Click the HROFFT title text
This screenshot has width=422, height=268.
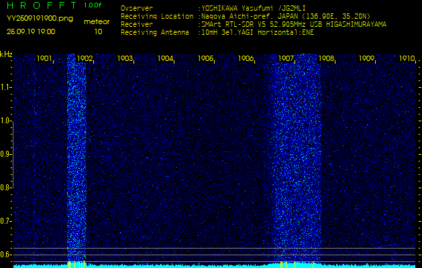click(42, 5)
